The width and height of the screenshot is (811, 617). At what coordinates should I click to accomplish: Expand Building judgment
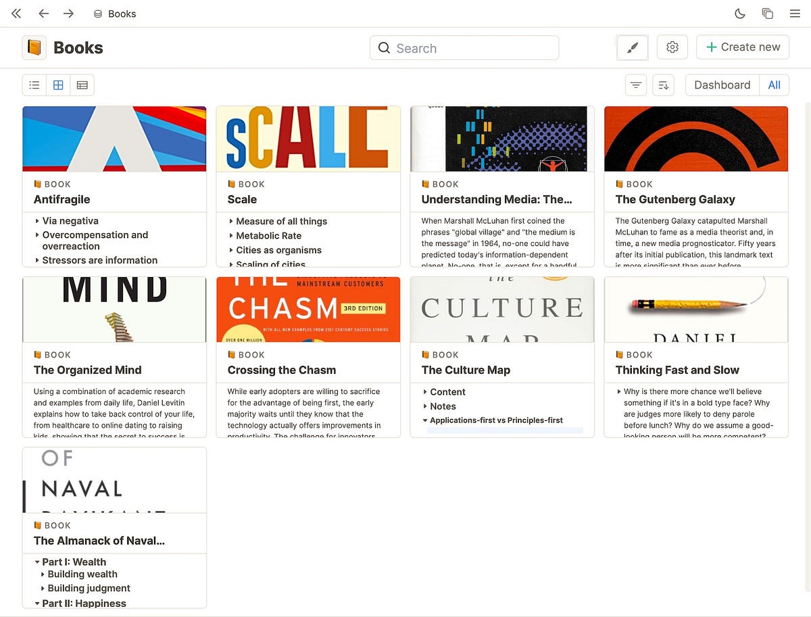pyautogui.click(x=43, y=589)
